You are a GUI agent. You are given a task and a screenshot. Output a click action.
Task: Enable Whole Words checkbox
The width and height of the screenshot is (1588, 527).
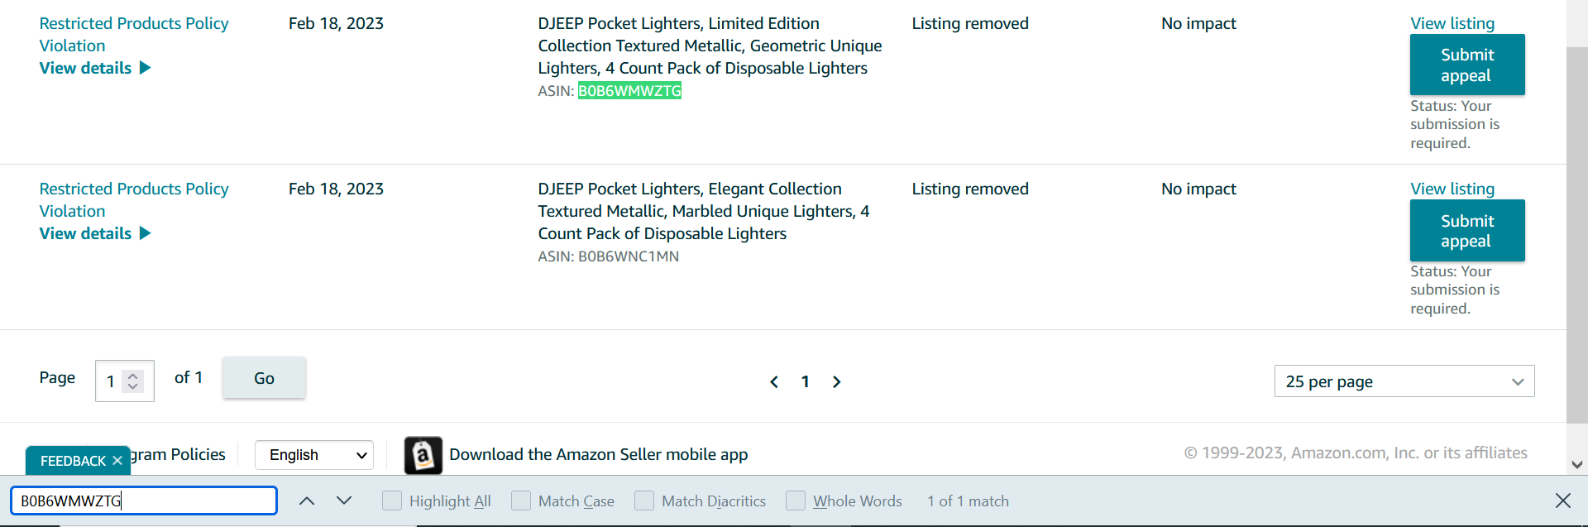tap(796, 501)
